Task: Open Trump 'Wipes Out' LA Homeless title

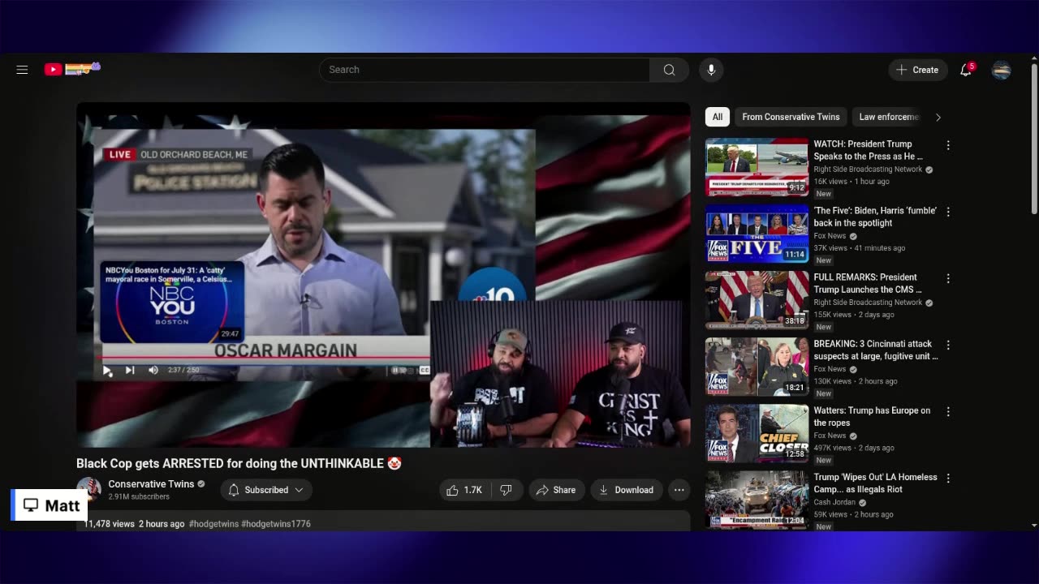Action: 875,483
